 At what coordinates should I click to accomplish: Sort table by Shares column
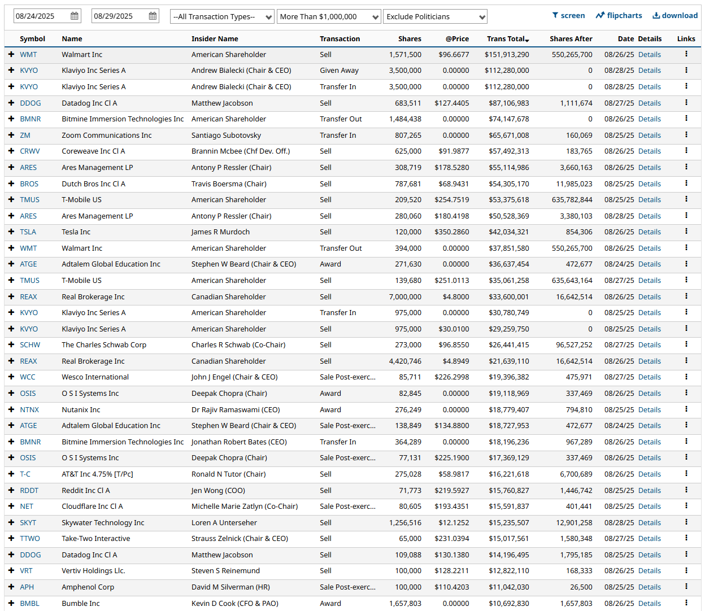[x=410, y=39]
